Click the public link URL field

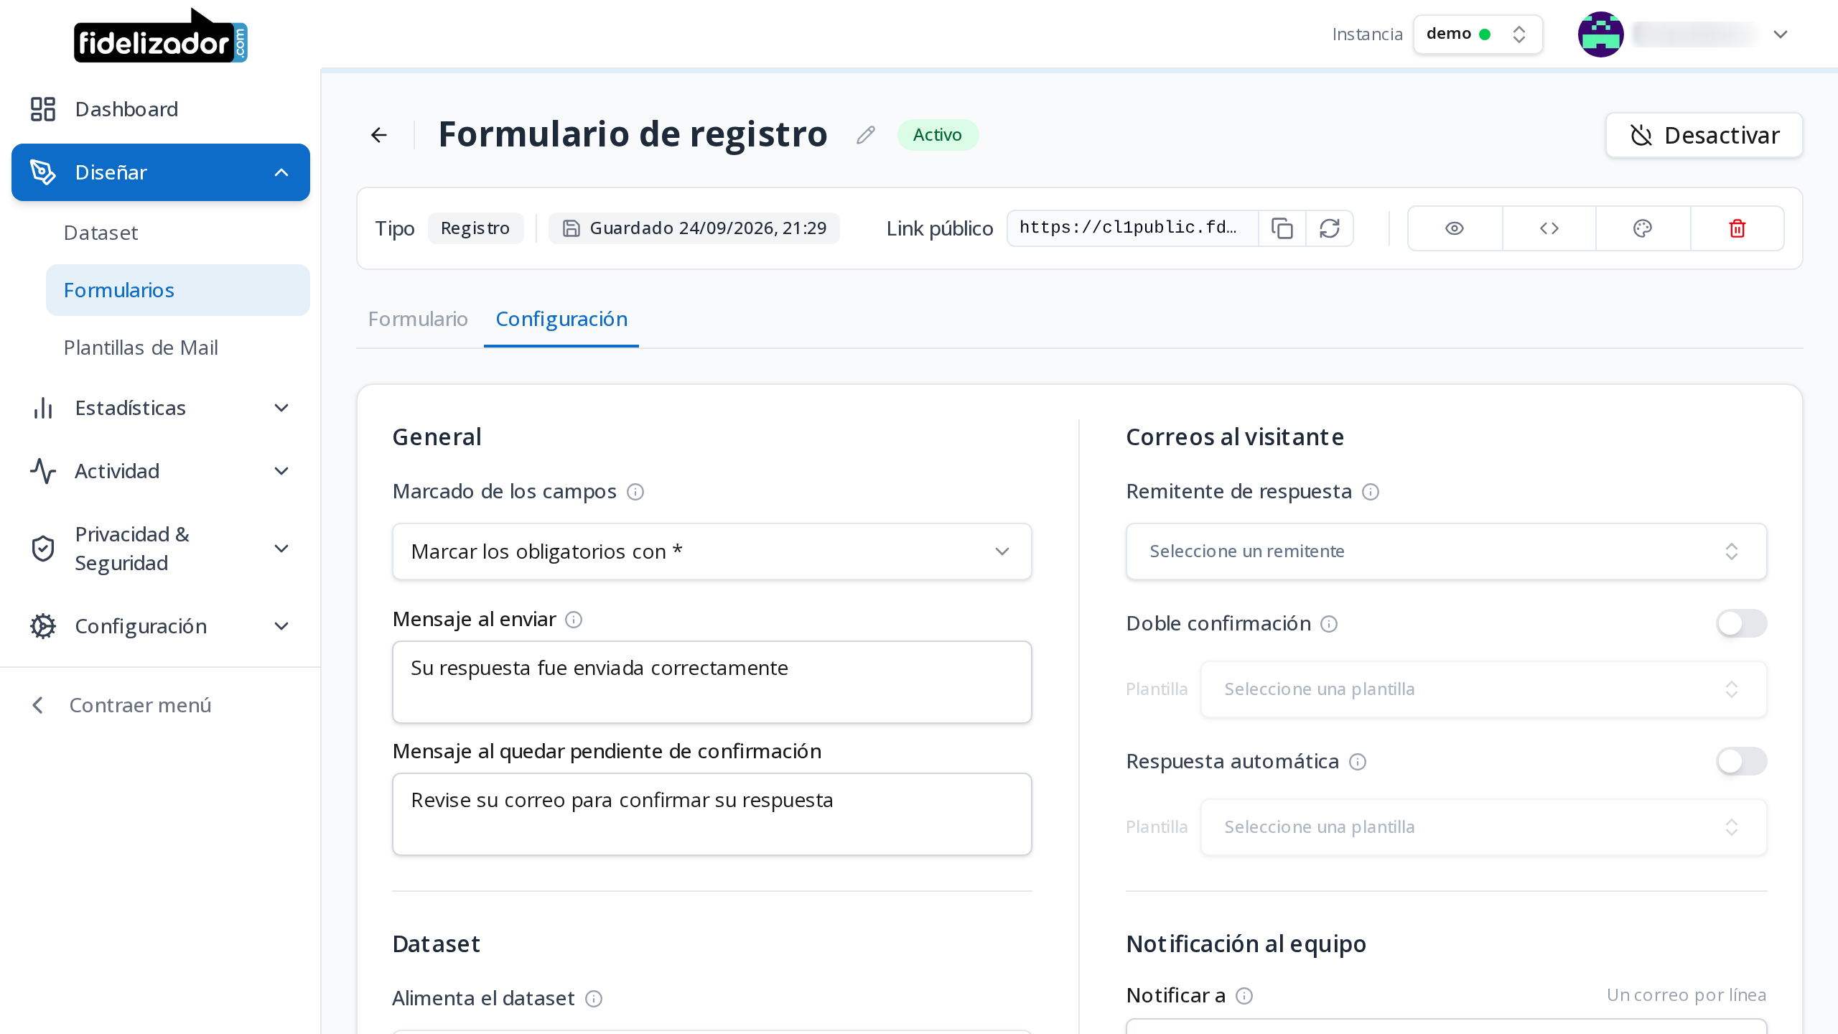(x=1132, y=228)
